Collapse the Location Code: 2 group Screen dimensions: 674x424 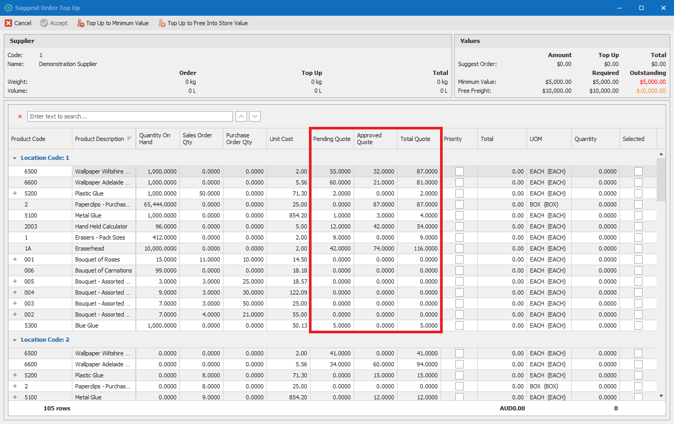coord(15,340)
